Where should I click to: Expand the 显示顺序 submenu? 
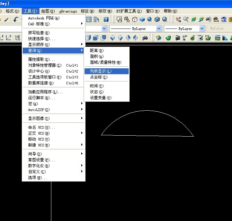click(x=53, y=44)
